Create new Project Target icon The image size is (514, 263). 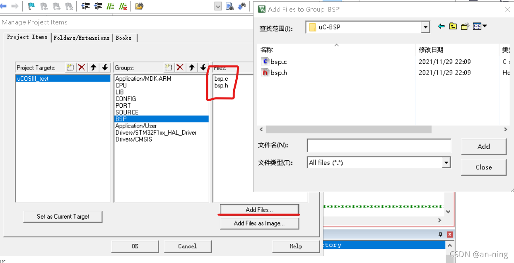click(70, 68)
